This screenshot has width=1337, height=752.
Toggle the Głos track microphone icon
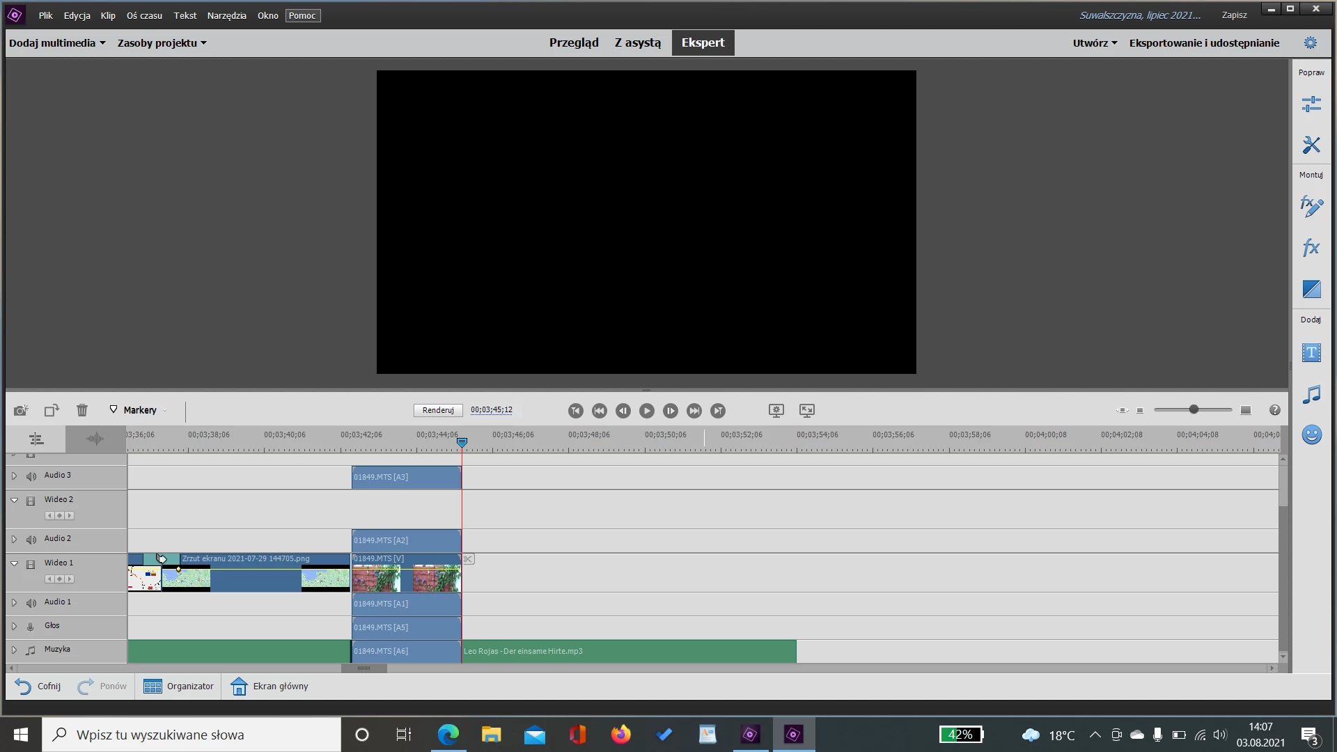click(31, 627)
